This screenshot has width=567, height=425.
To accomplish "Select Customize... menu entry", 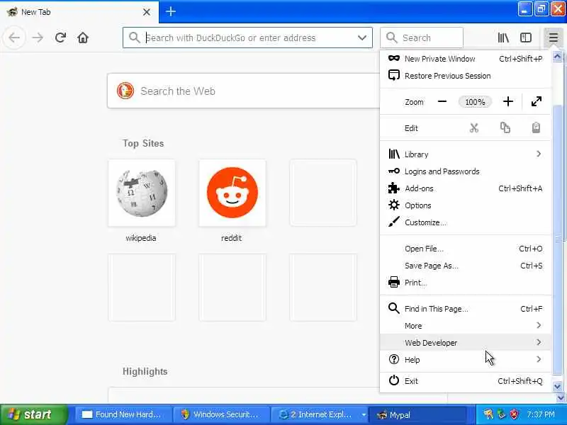I will [x=466, y=222].
